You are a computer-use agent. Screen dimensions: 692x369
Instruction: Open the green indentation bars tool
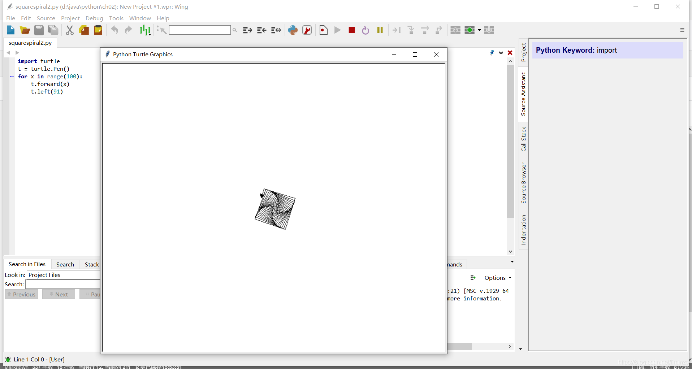point(145,30)
